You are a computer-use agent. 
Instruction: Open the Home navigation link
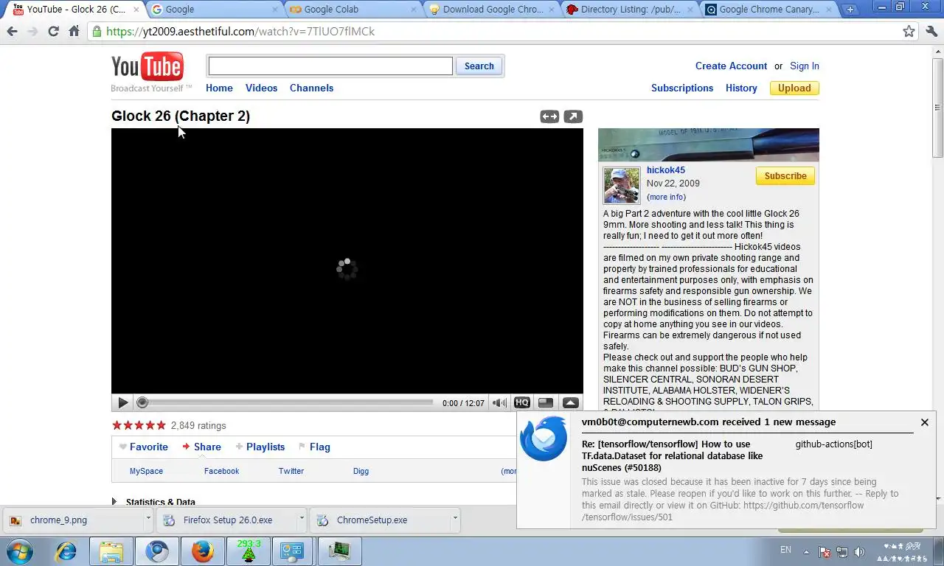[x=219, y=88]
